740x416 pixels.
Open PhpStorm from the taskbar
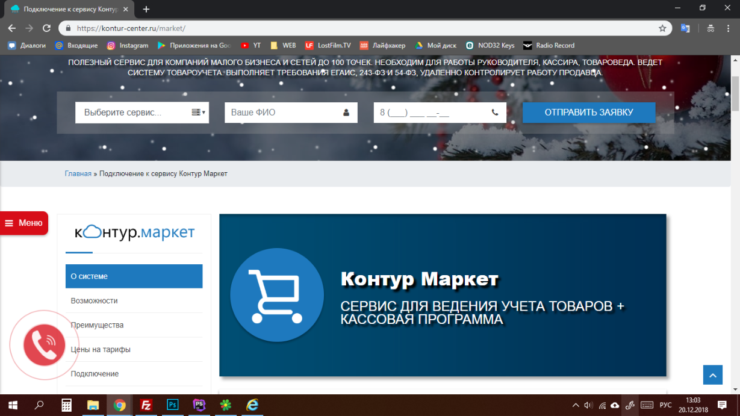(199, 405)
